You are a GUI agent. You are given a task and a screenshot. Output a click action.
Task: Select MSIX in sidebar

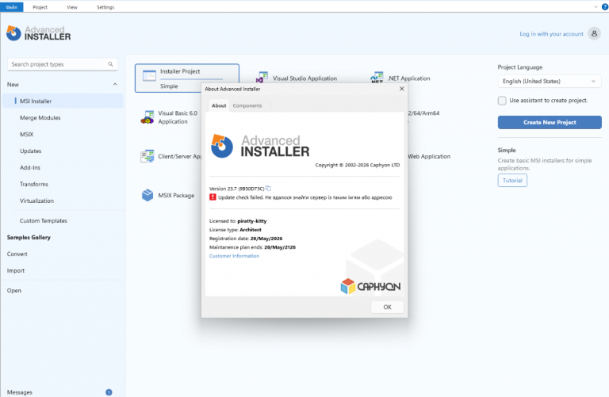tap(26, 134)
